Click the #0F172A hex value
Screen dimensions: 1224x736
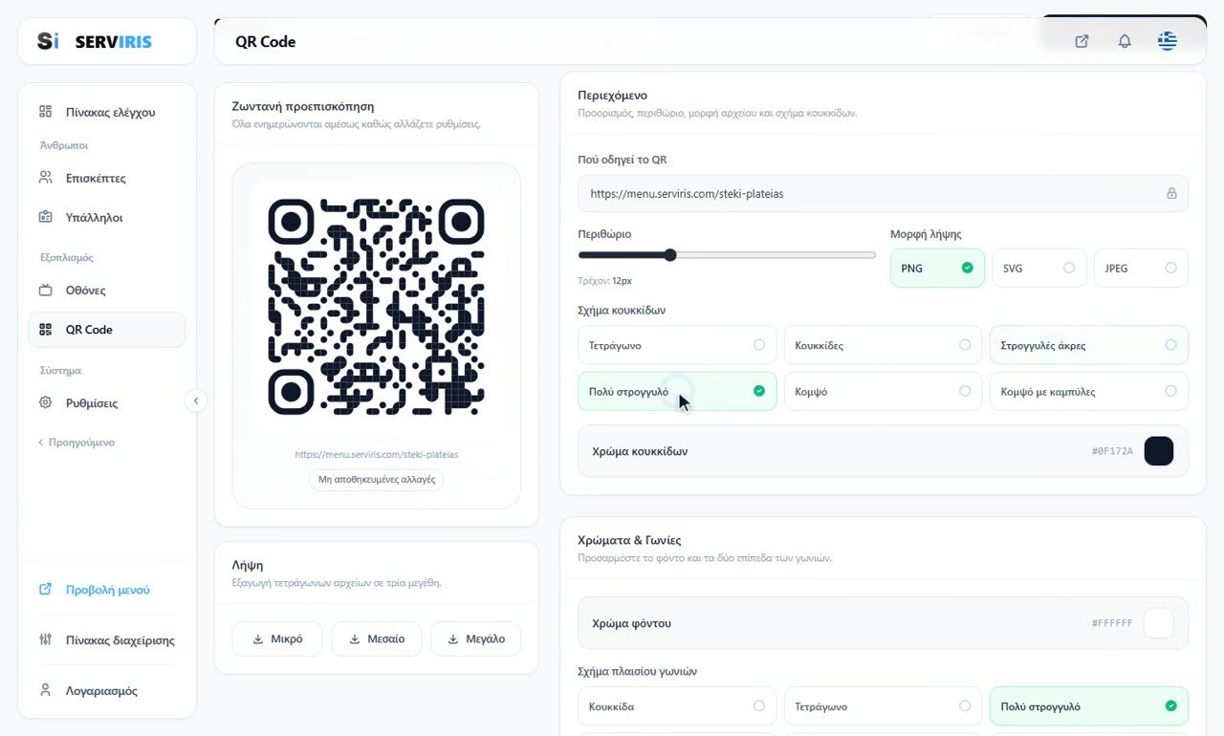click(1112, 451)
